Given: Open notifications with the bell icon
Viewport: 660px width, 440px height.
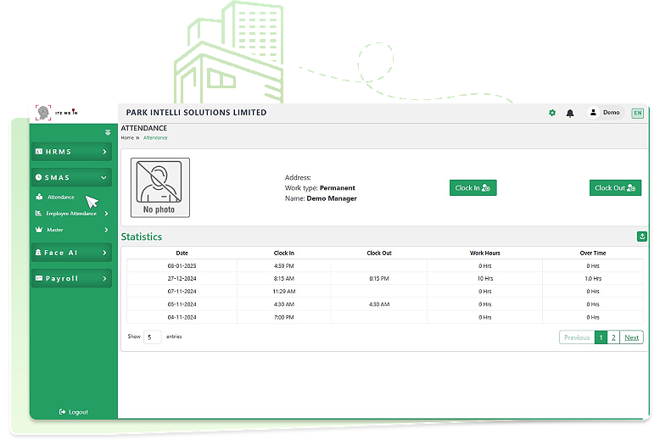Looking at the screenshot, I should click(x=570, y=113).
